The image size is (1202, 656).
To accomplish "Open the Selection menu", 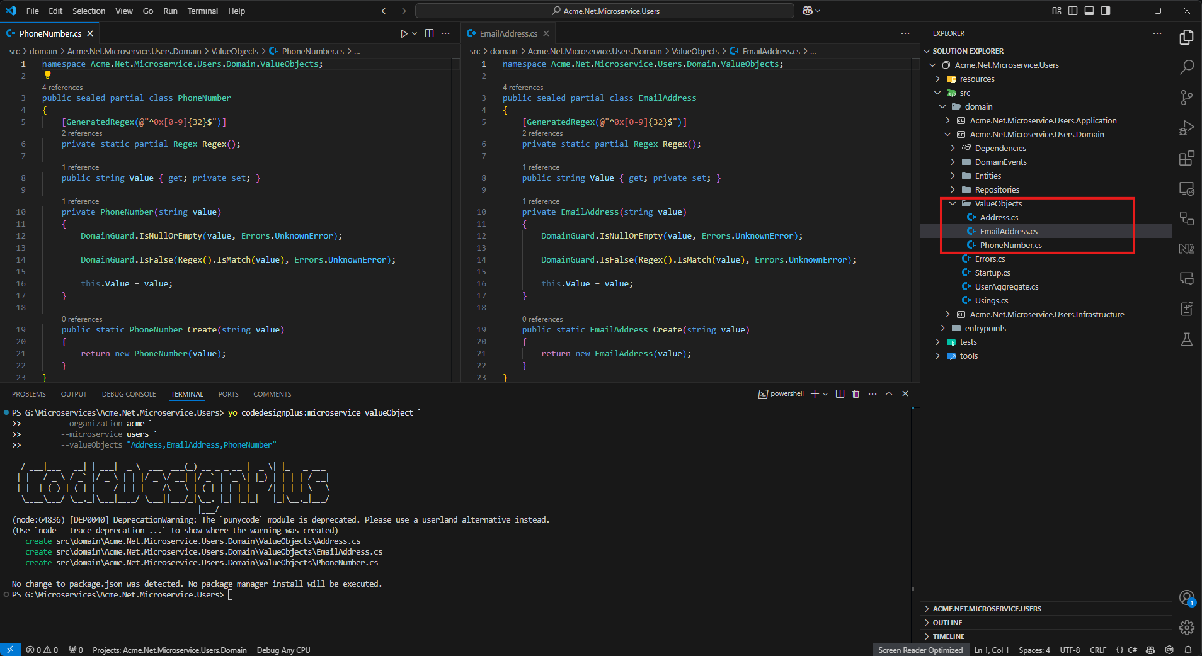I will coord(89,11).
